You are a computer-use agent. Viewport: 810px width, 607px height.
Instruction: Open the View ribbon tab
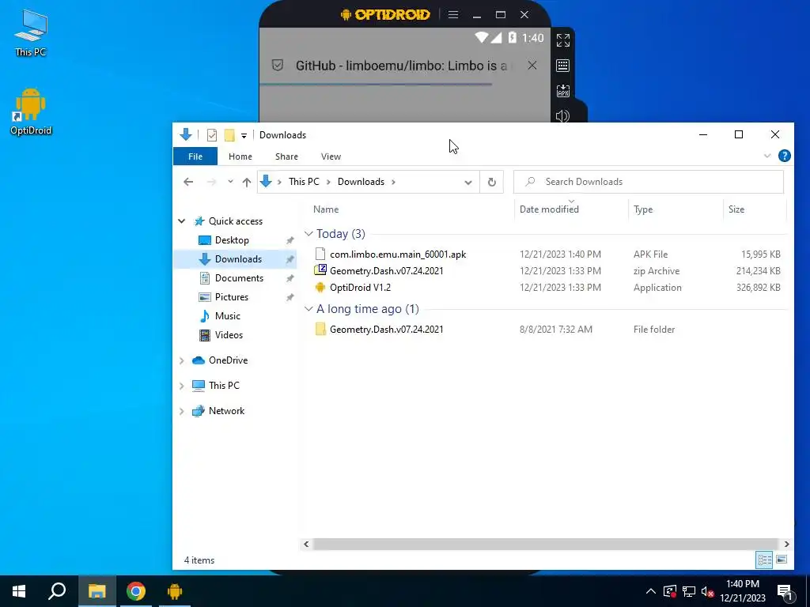331,156
